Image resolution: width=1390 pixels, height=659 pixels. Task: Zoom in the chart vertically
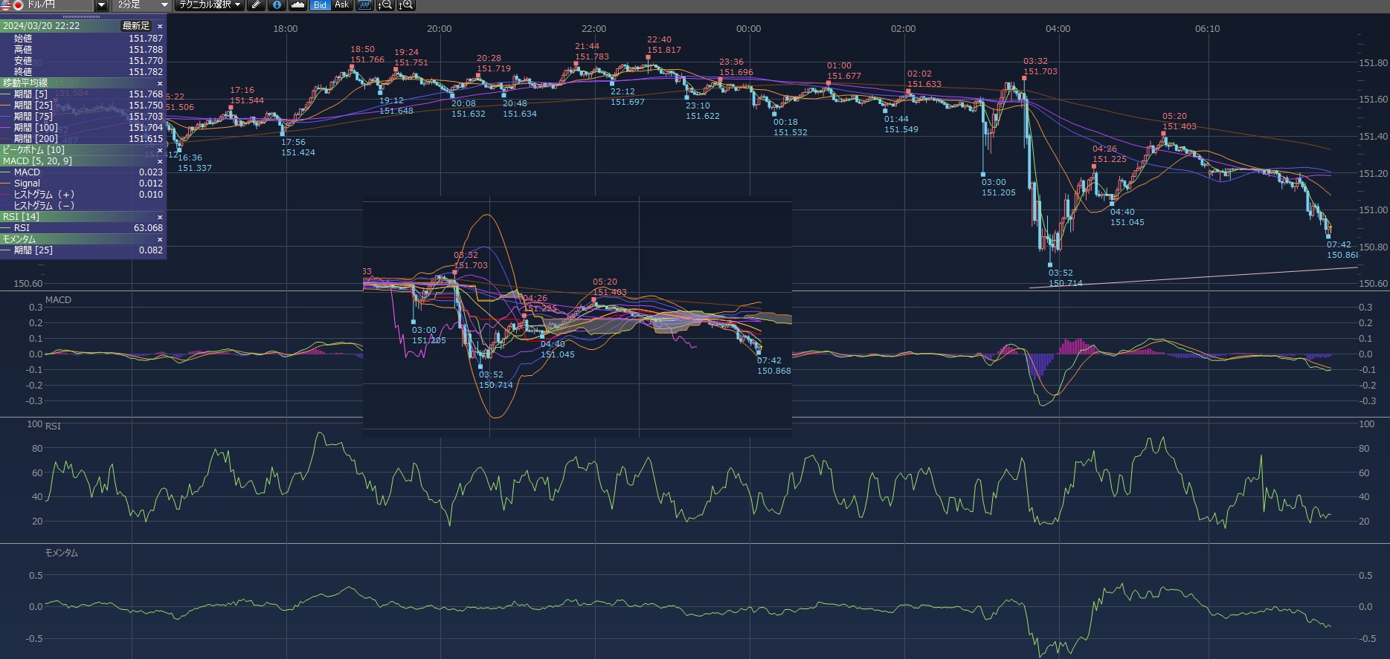pyautogui.click(x=406, y=5)
